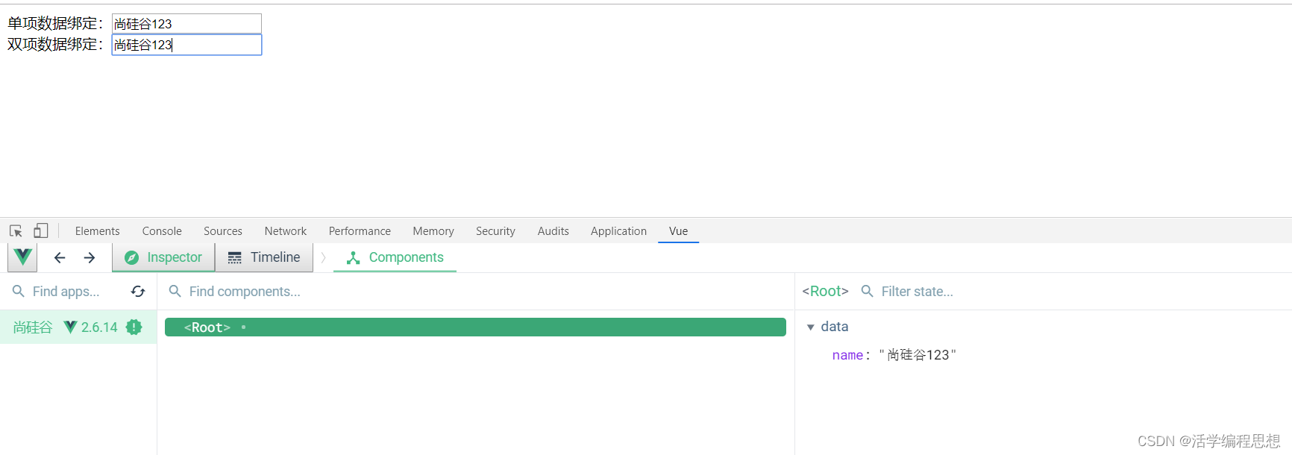Open the Application tab
1292x455 pixels.
[618, 231]
